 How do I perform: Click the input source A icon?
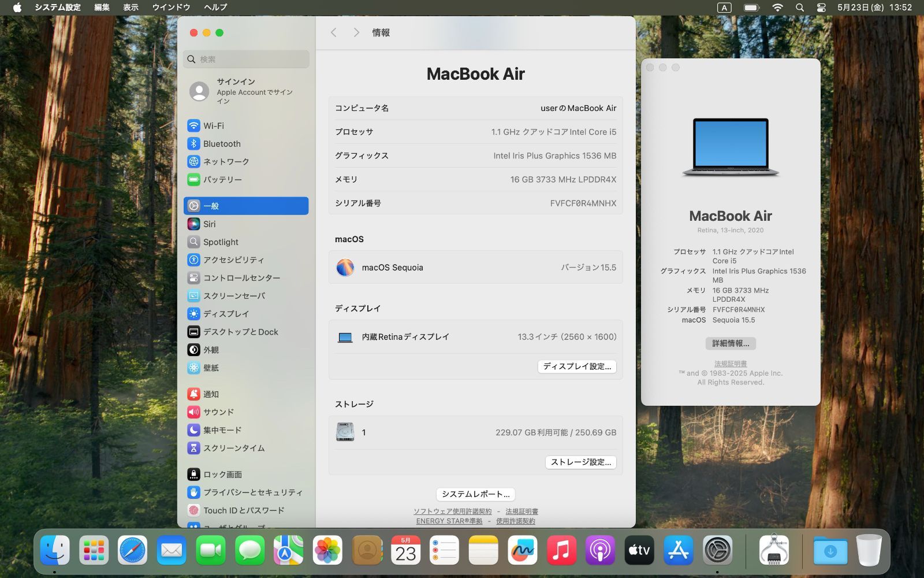pyautogui.click(x=724, y=8)
